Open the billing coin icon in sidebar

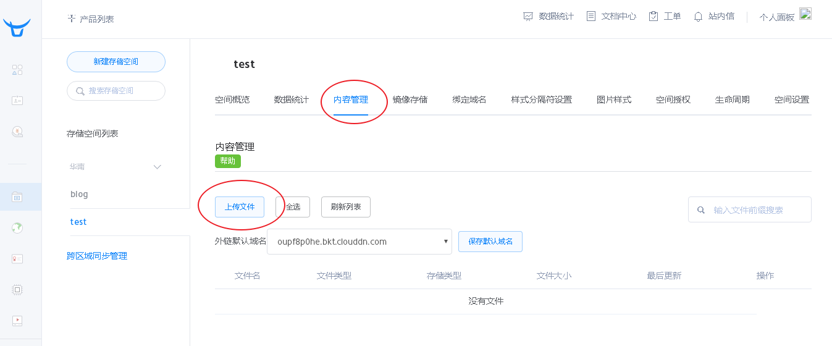coord(17,131)
